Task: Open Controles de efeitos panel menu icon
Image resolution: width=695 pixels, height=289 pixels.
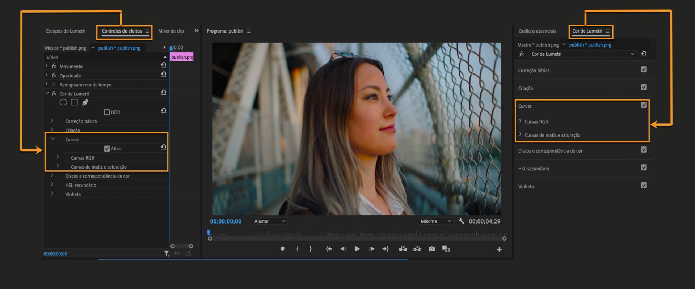Action: [147, 31]
